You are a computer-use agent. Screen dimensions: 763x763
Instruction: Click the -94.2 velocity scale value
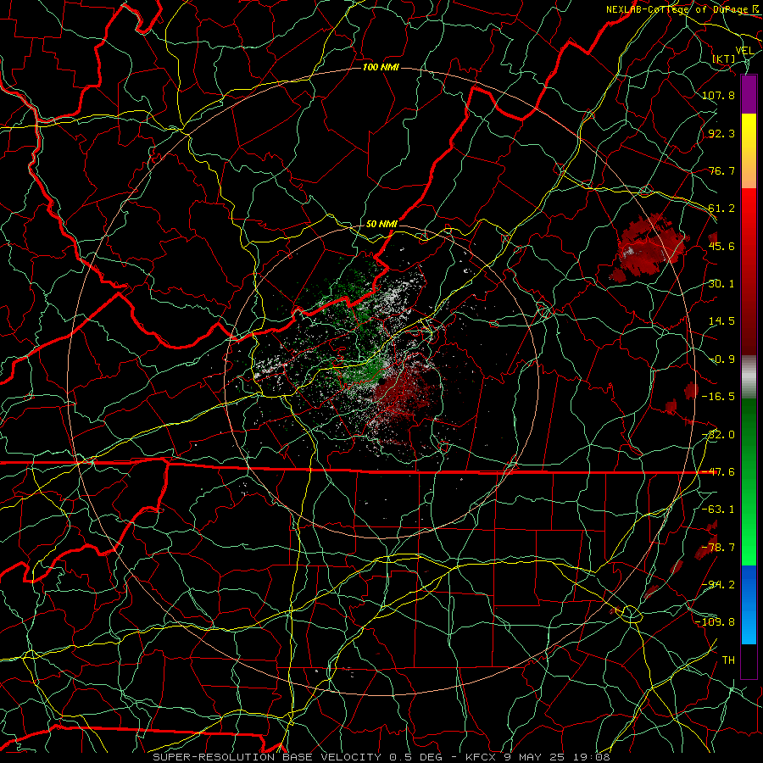click(x=718, y=585)
